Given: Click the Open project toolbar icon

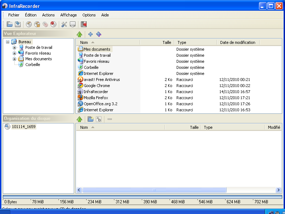Looking at the screenshot, I should (x=10, y=24).
